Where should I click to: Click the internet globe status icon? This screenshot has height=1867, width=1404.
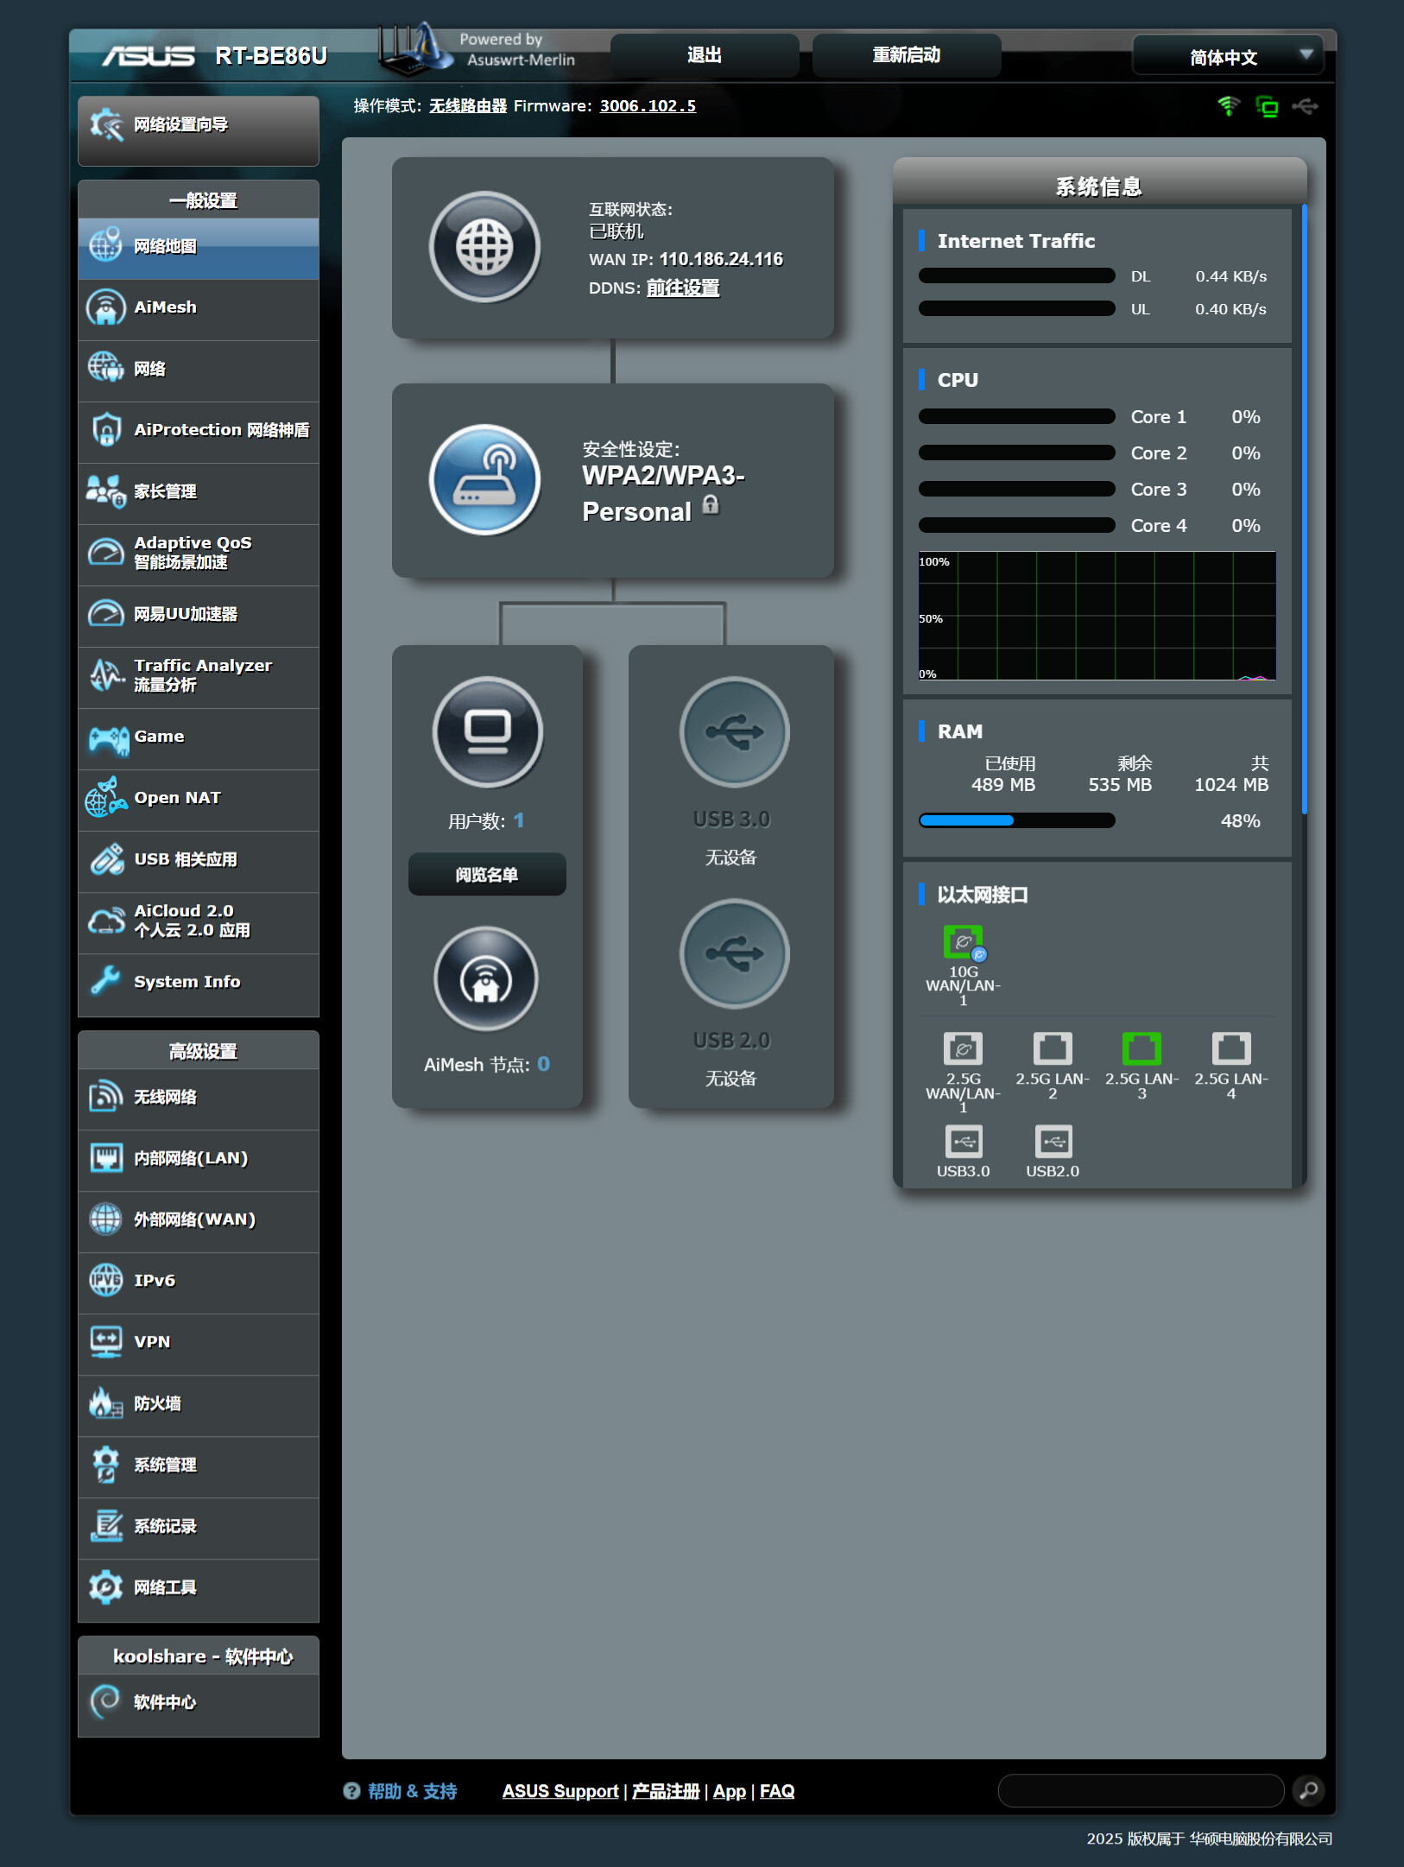(484, 247)
